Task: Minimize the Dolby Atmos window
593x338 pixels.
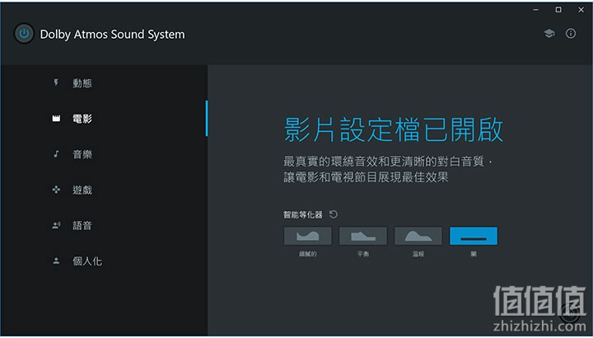Action: coord(535,10)
